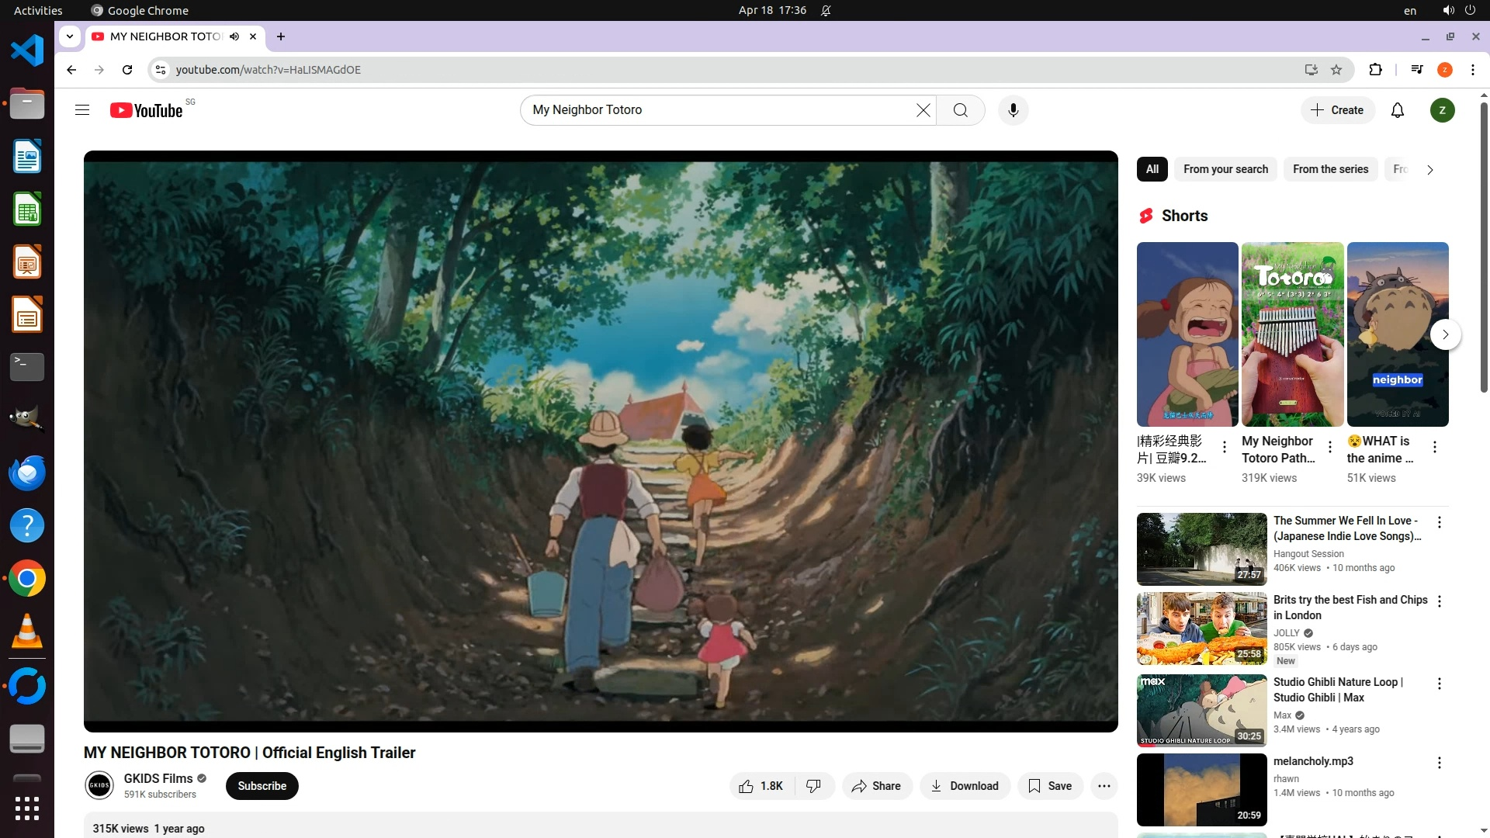Clear the search box text
This screenshot has width=1490, height=838.
pyautogui.click(x=923, y=110)
